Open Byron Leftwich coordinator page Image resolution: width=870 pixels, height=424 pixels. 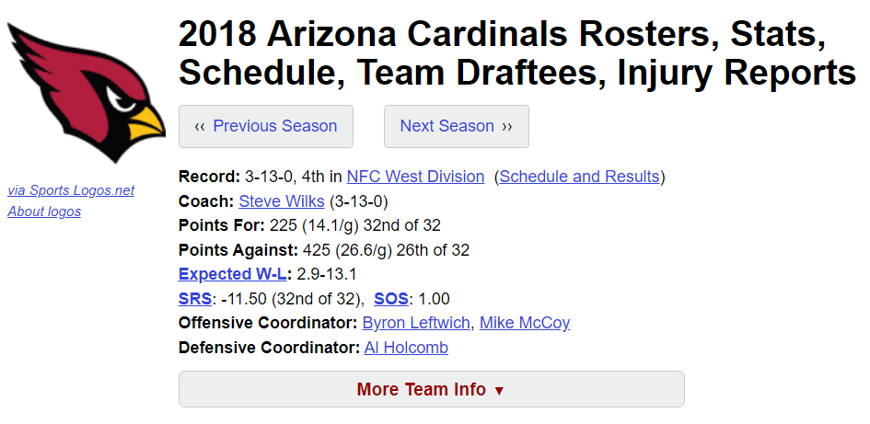(416, 323)
